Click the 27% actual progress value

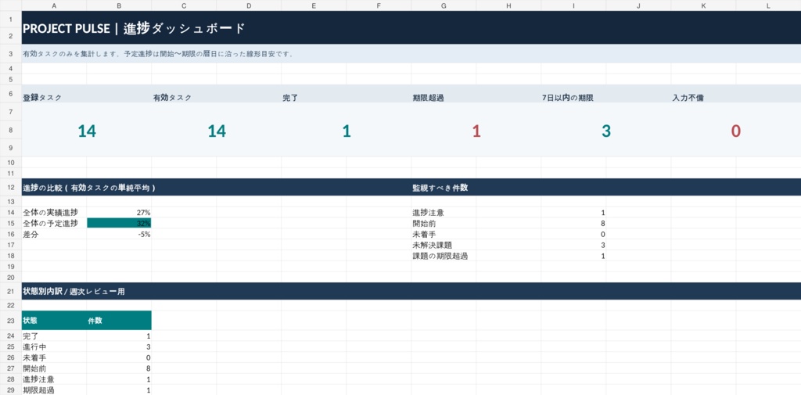pos(144,212)
